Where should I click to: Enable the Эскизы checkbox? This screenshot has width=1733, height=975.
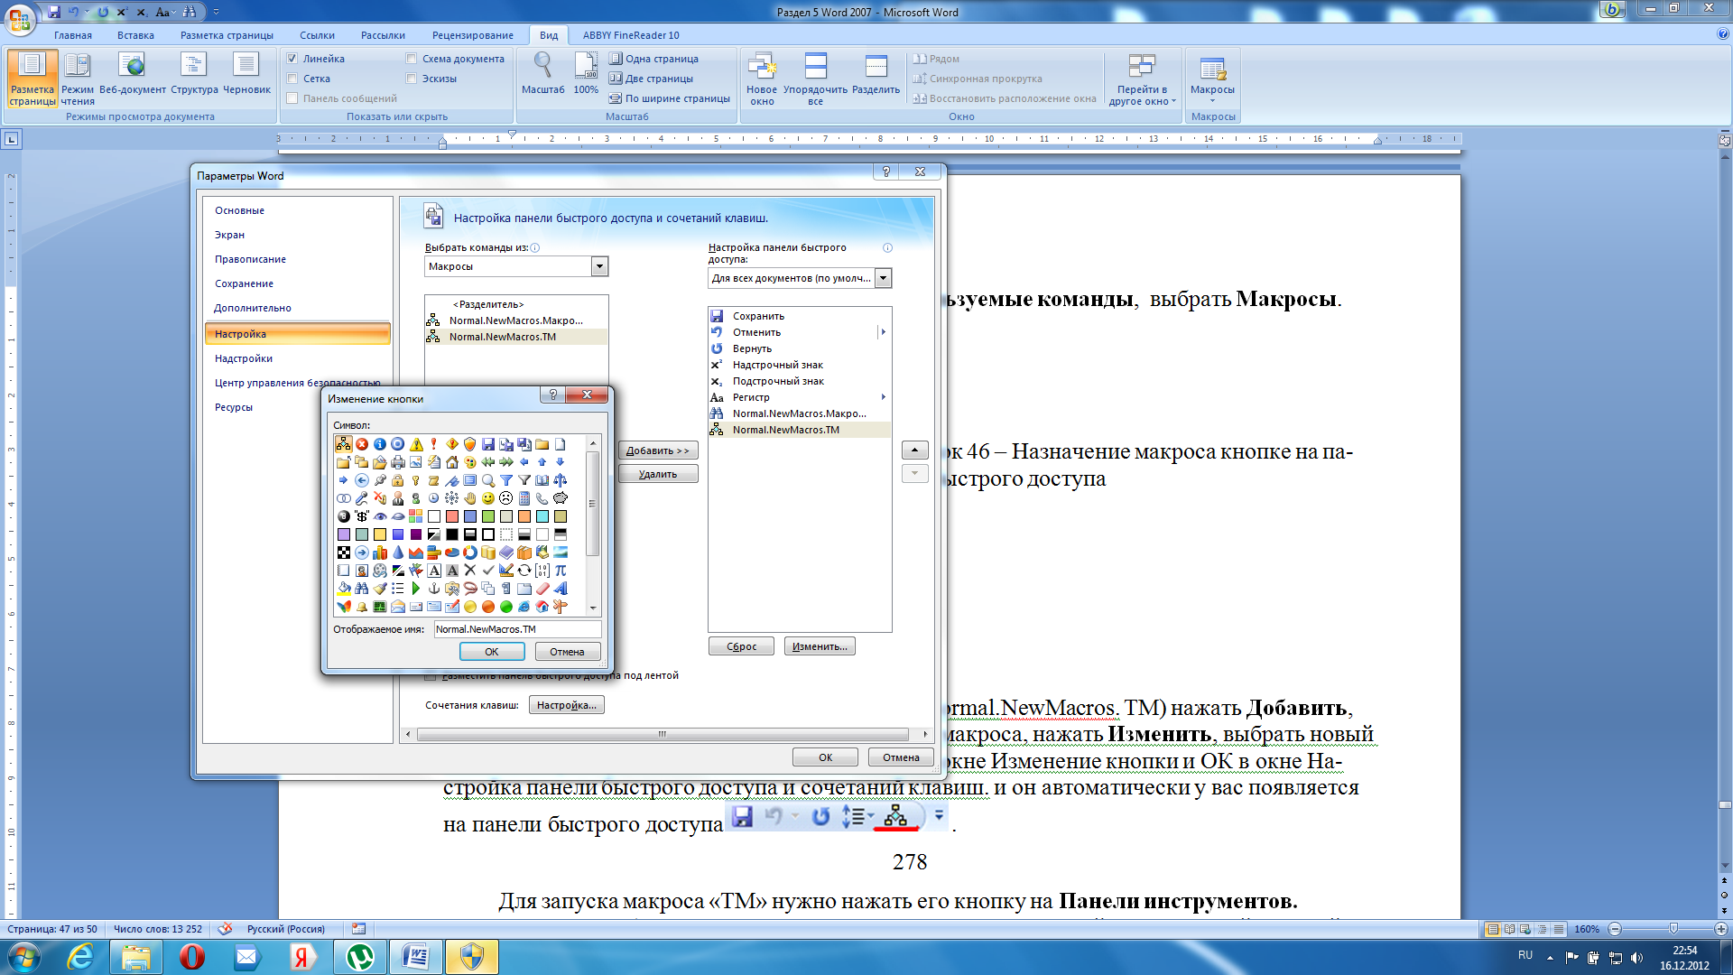click(x=412, y=79)
